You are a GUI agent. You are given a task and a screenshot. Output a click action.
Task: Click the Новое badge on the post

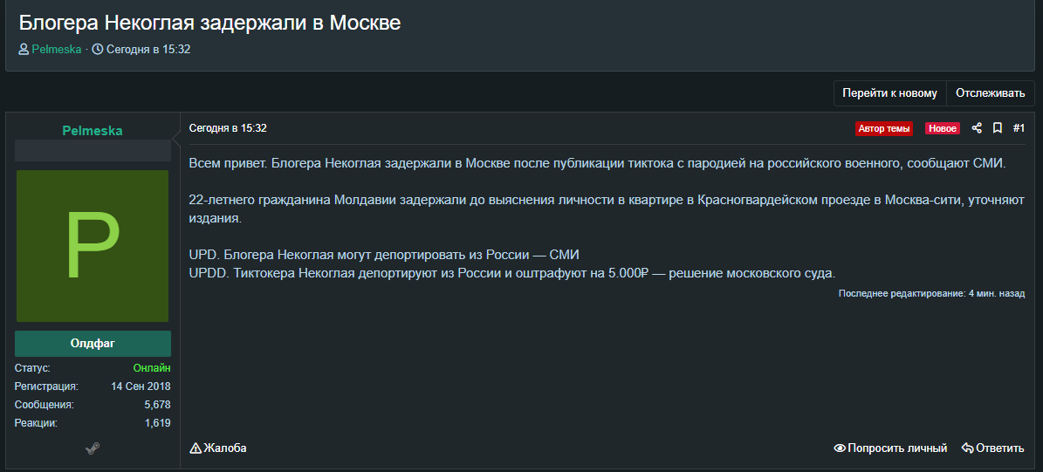click(x=942, y=128)
